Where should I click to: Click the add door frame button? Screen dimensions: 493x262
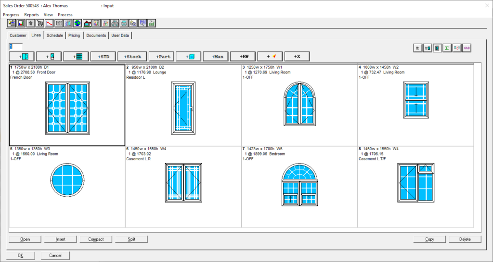click(x=49, y=57)
